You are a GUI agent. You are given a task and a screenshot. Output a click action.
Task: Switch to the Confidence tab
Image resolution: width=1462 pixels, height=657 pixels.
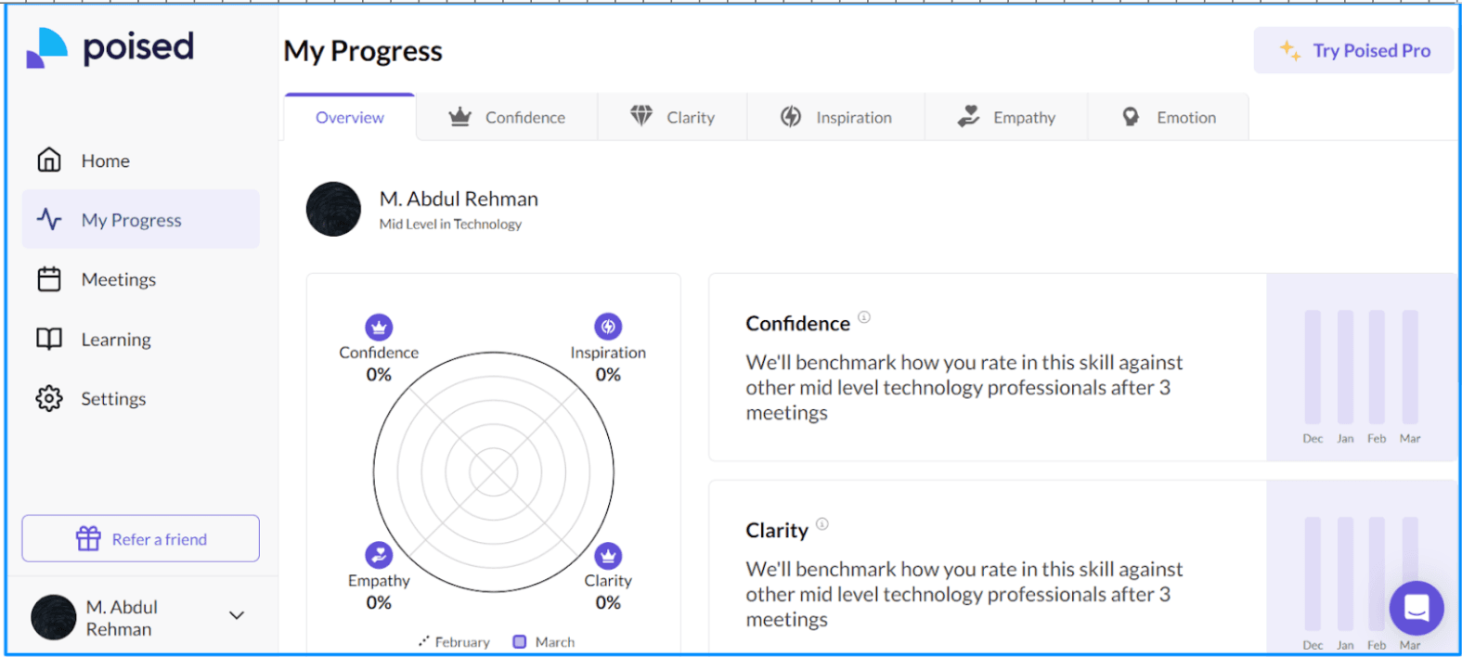507,118
